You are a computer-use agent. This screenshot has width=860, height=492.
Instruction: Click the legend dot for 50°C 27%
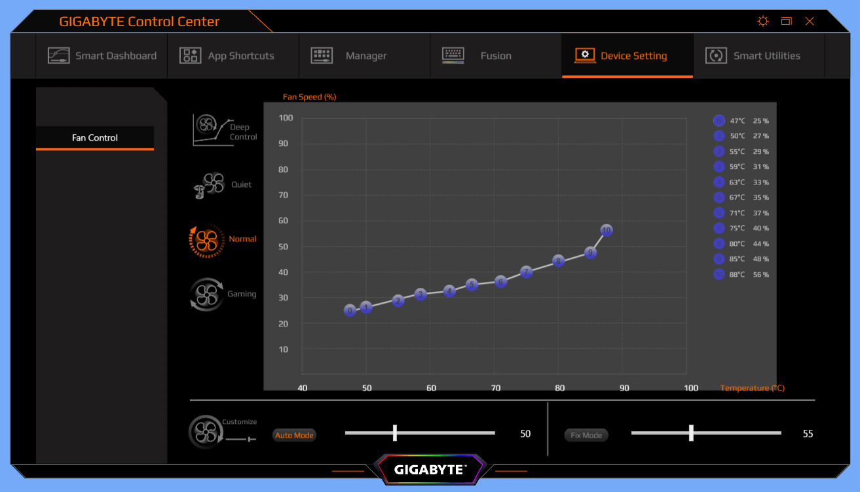point(719,136)
